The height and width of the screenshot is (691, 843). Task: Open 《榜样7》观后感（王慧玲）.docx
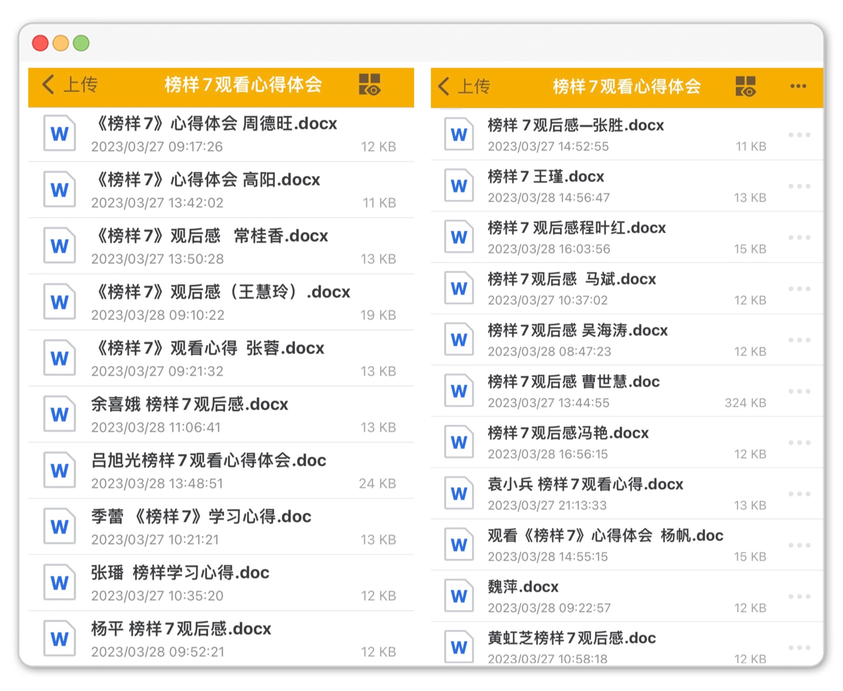coord(222,292)
